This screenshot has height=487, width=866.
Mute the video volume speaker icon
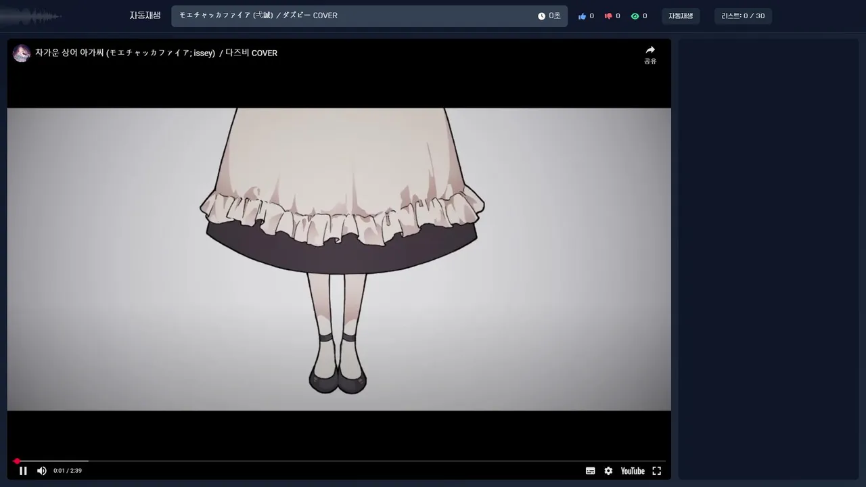pos(42,471)
